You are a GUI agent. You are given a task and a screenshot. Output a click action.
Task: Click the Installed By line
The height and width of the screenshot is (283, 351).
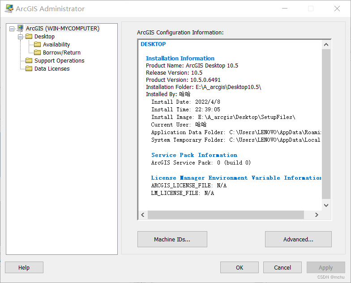[x=168, y=94]
